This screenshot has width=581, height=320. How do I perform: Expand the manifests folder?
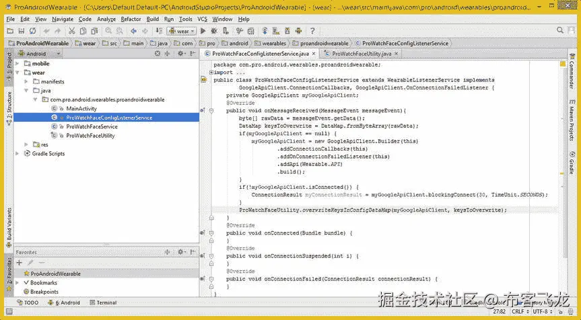[x=26, y=81]
